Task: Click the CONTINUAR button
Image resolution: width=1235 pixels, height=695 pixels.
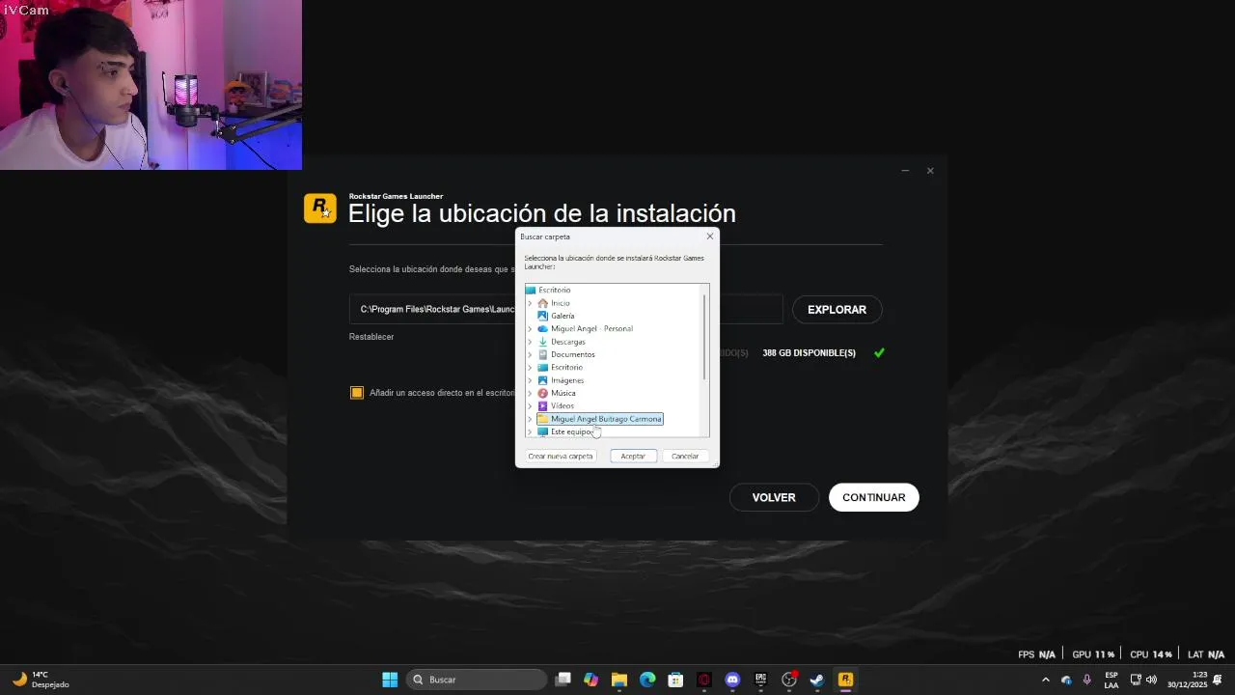Action: coord(874,498)
